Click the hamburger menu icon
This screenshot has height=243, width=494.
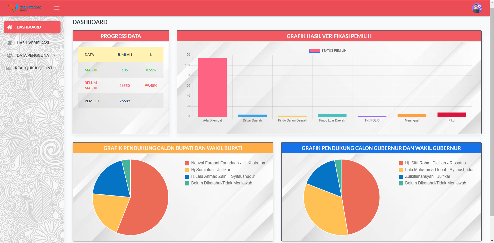57,8
